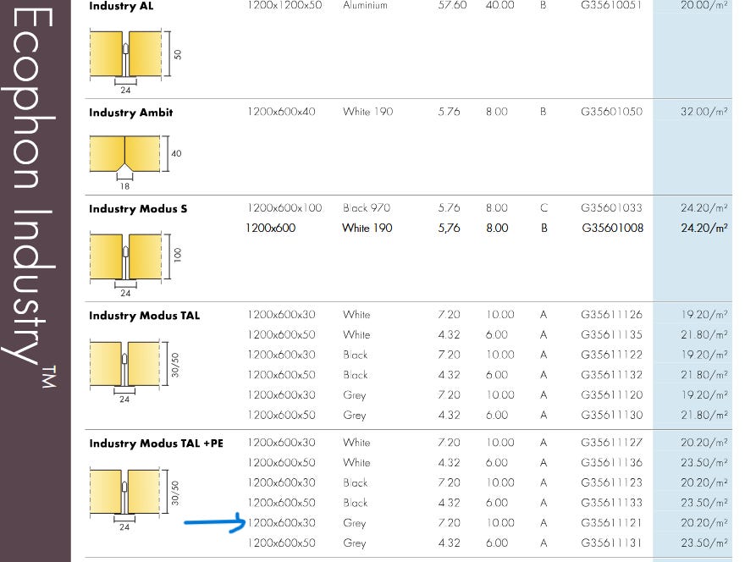Click the Industry Modus TAL +PE profile diagram

point(135,499)
